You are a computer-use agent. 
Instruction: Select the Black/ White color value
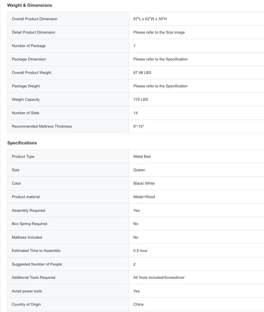tap(144, 183)
